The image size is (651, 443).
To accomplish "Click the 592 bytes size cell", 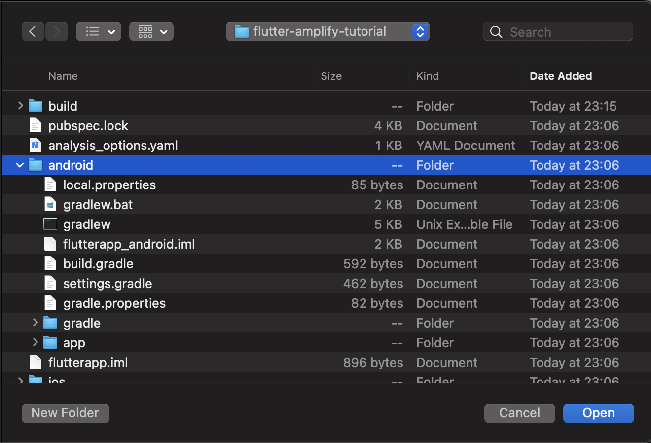I will tap(373, 263).
